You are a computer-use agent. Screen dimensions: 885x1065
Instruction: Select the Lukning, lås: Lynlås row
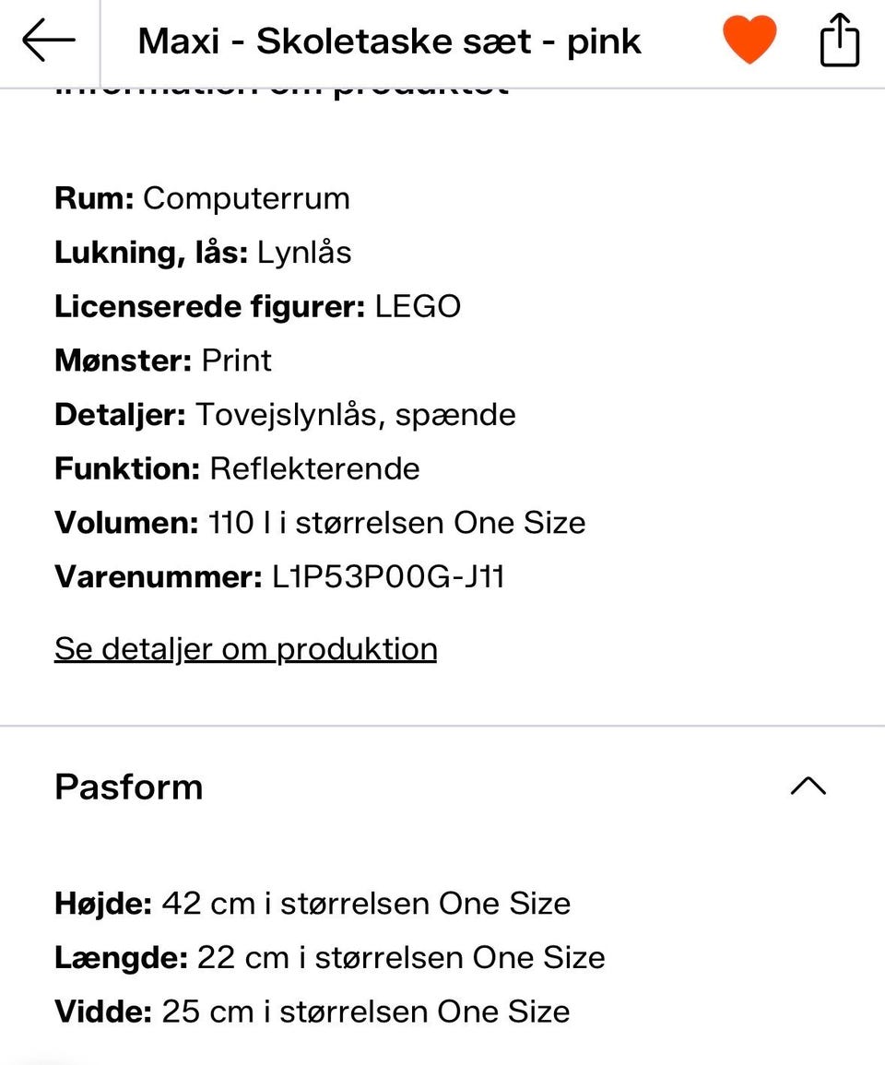(203, 253)
